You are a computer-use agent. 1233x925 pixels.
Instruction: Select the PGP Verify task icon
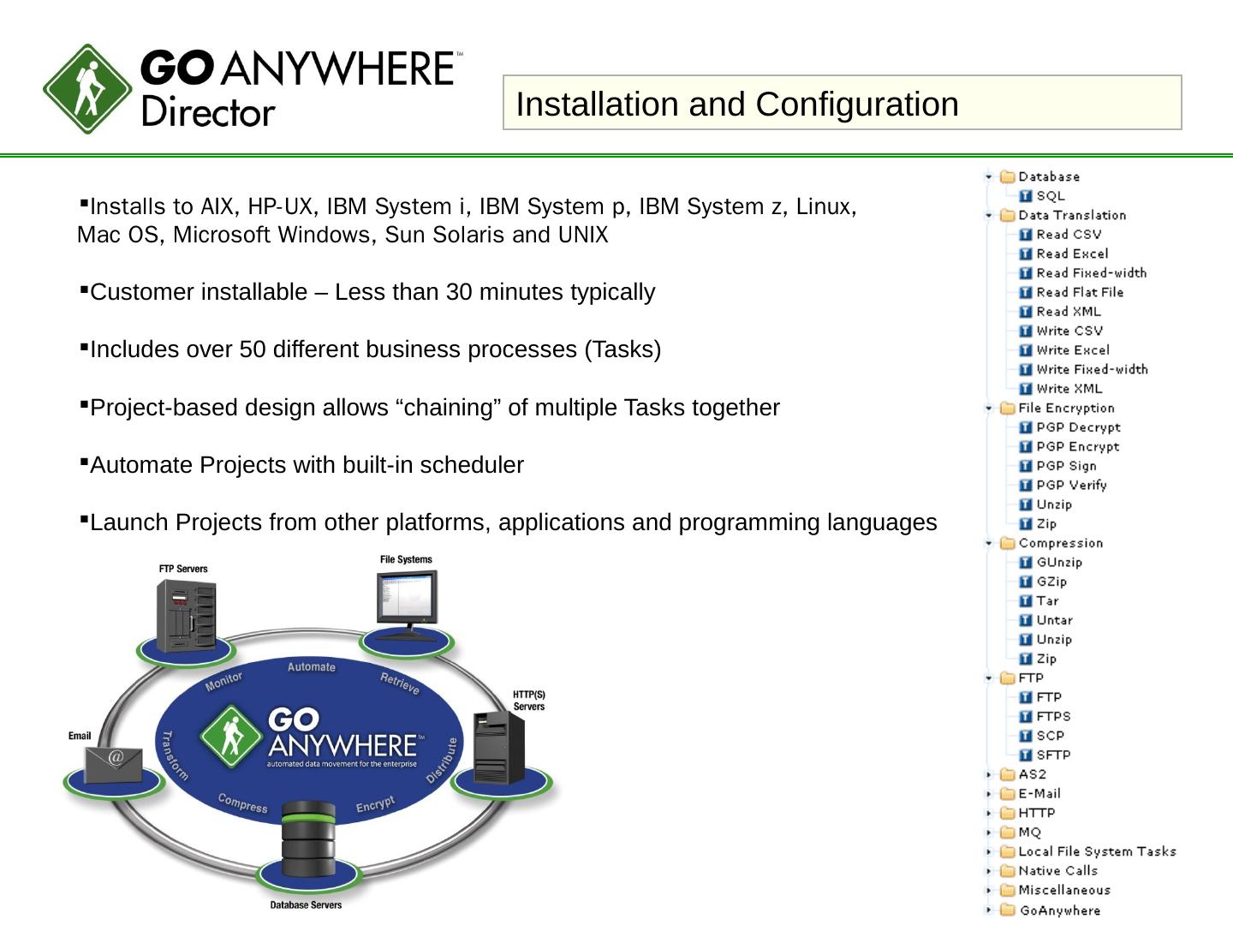coord(1025,485)
